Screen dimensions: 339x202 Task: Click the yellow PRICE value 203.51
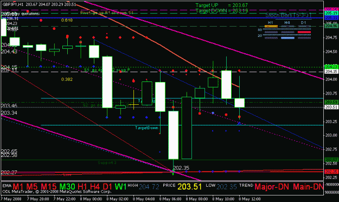[x=190, y=187]
